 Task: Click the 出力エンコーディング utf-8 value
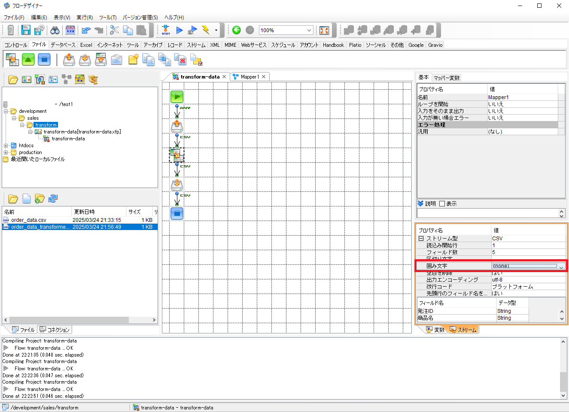(x=528, y=280)
